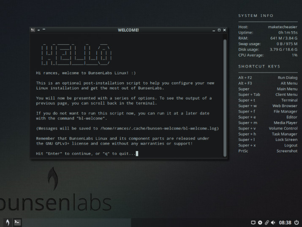Open the power exit icon in tray
Image resolution: width=302 pixels, height=227 pixels.
coord(297,223)
